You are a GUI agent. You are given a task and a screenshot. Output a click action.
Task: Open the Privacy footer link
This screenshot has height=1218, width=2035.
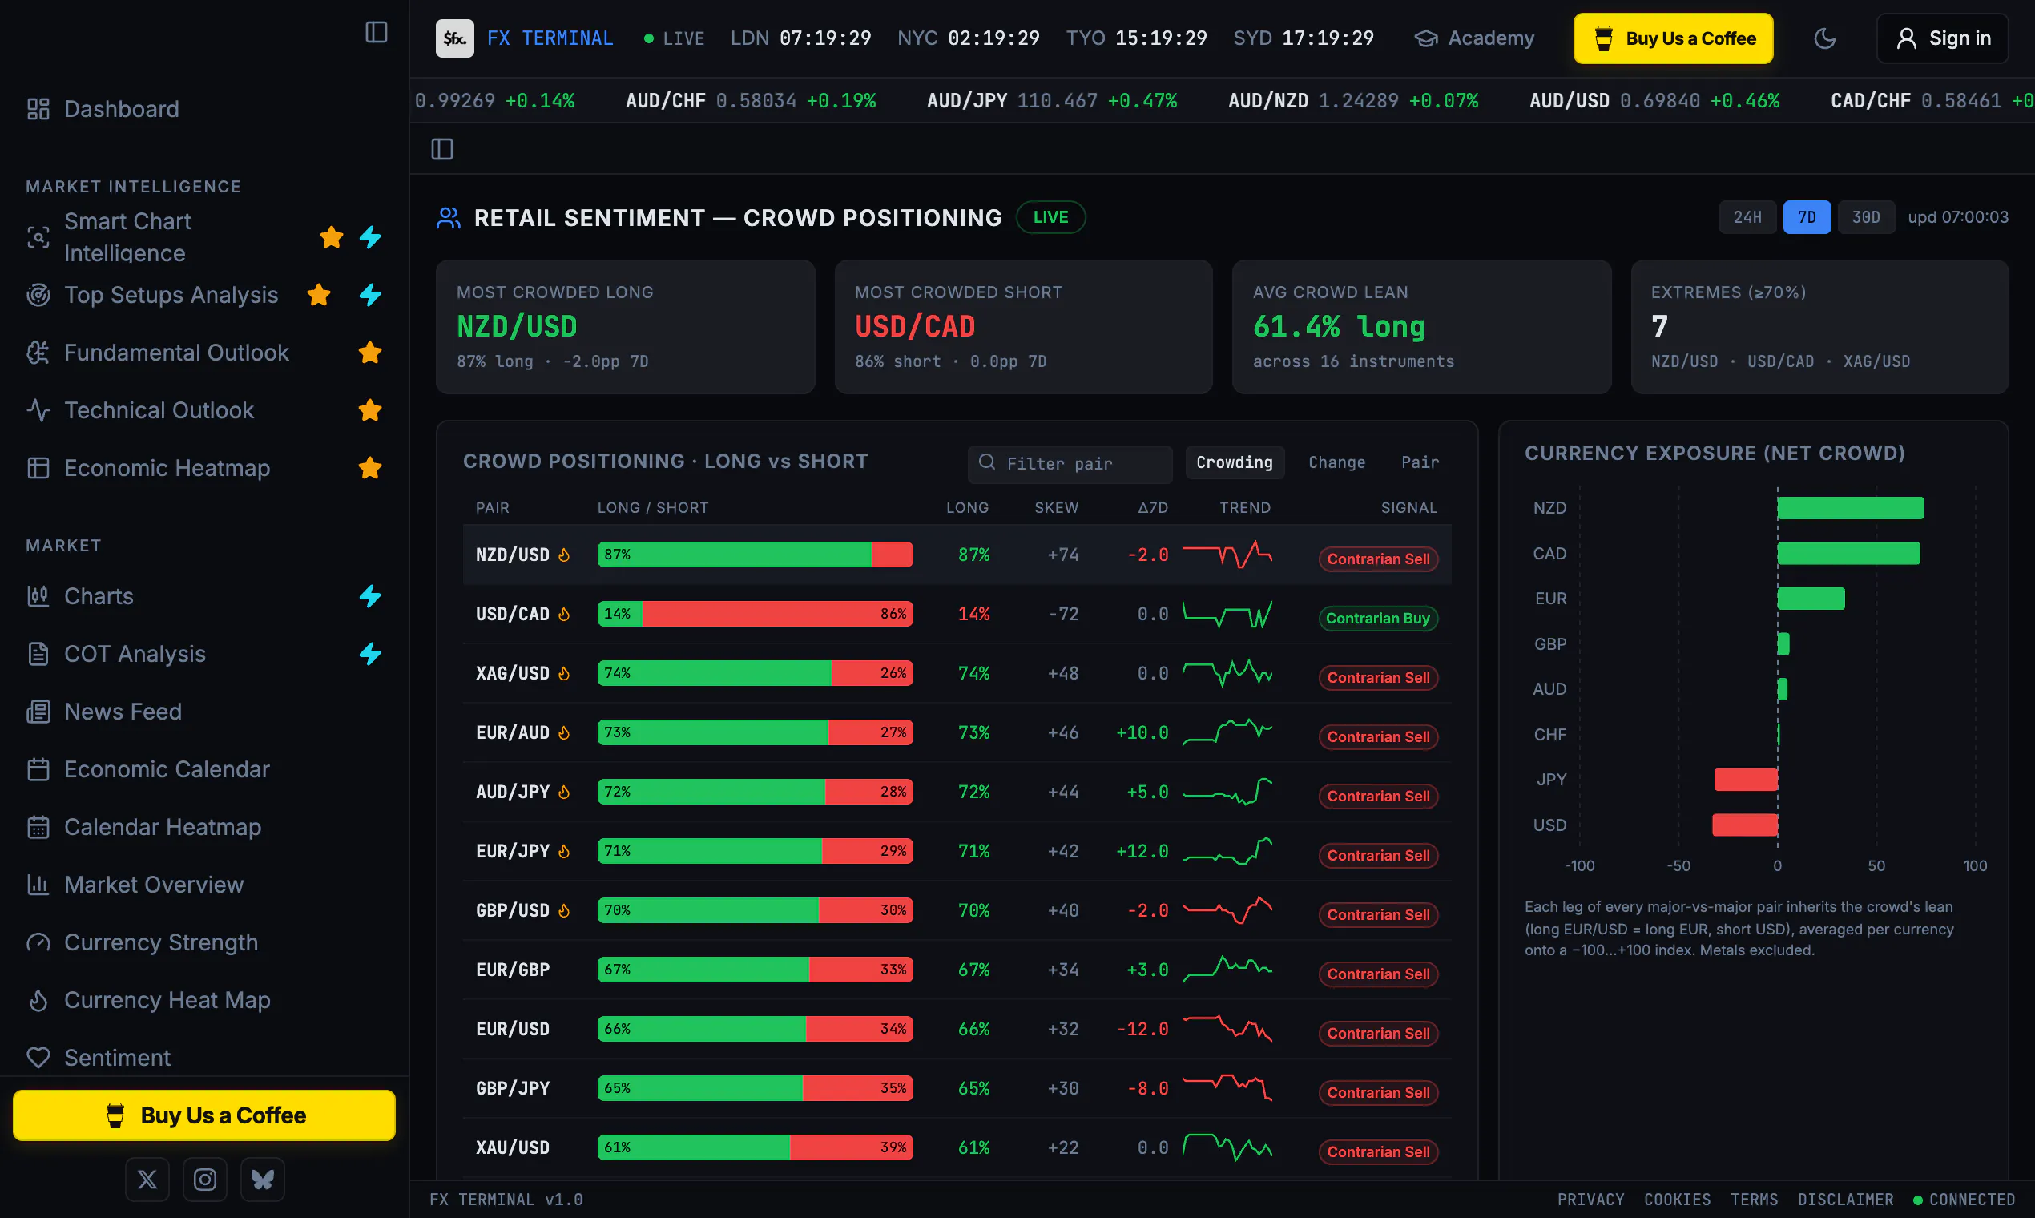point(1590,1199)
